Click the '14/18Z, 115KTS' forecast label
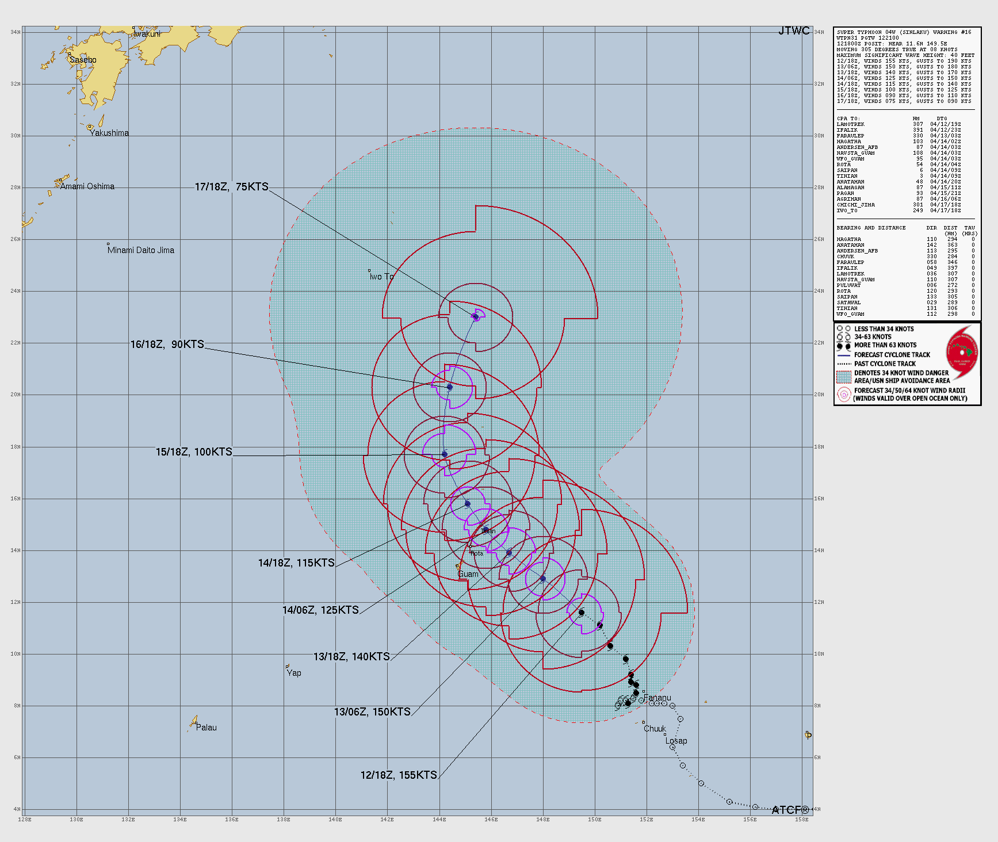 pyautogui.click(x=296, y=563)
